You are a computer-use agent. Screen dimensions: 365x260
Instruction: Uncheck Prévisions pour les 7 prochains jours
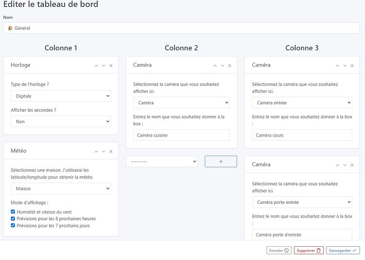coord(13,225)
